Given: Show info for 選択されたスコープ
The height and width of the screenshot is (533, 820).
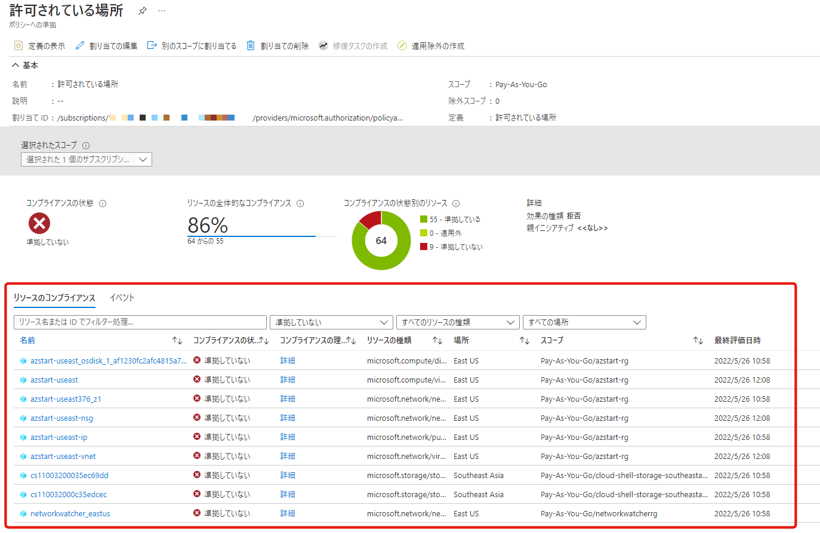Looking at the screenshot, I should [x=86, y=146].
